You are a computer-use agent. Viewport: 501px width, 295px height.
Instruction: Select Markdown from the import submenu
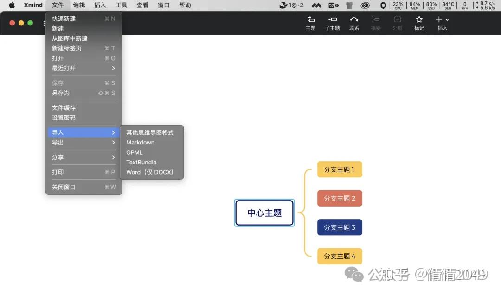[140, 142]
